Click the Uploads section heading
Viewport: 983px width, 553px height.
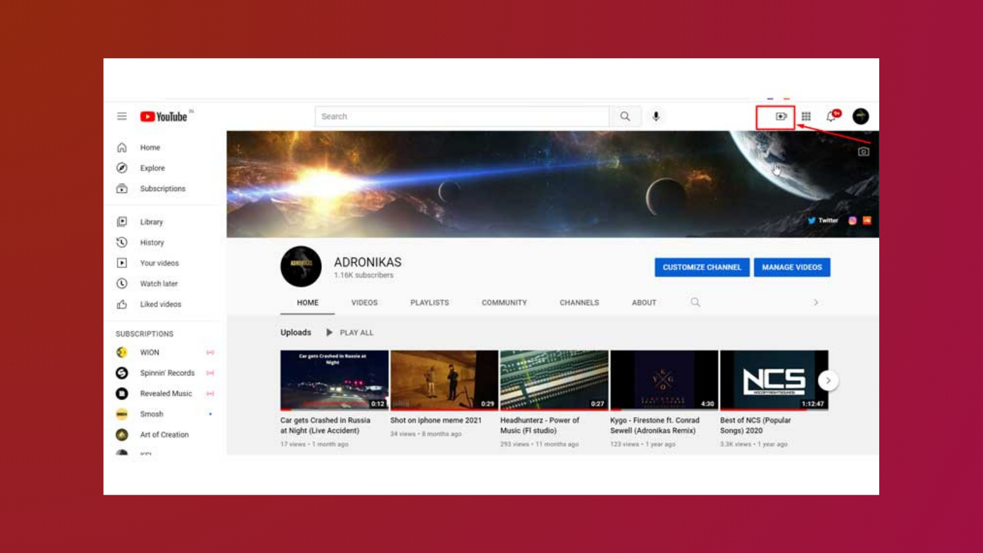tap(296, 332)
